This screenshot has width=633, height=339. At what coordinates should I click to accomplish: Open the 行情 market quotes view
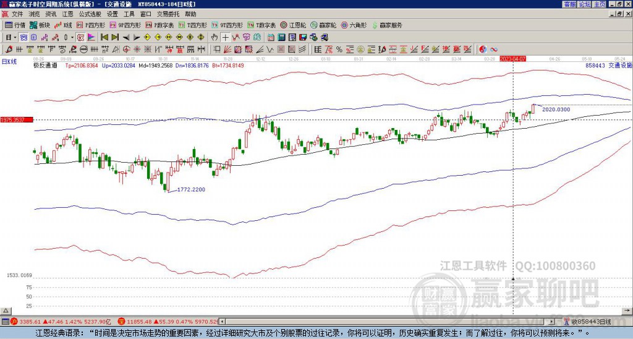pyautogui.click(x=15, y=25)
